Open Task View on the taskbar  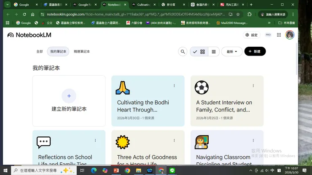click(82, 170)
